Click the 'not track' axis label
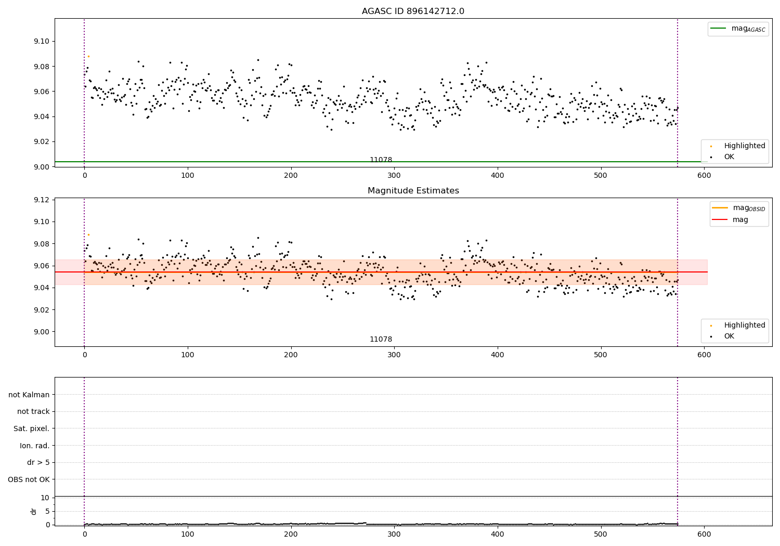Image resolution: width=780 pixels, height=546 pixels. 33,411
